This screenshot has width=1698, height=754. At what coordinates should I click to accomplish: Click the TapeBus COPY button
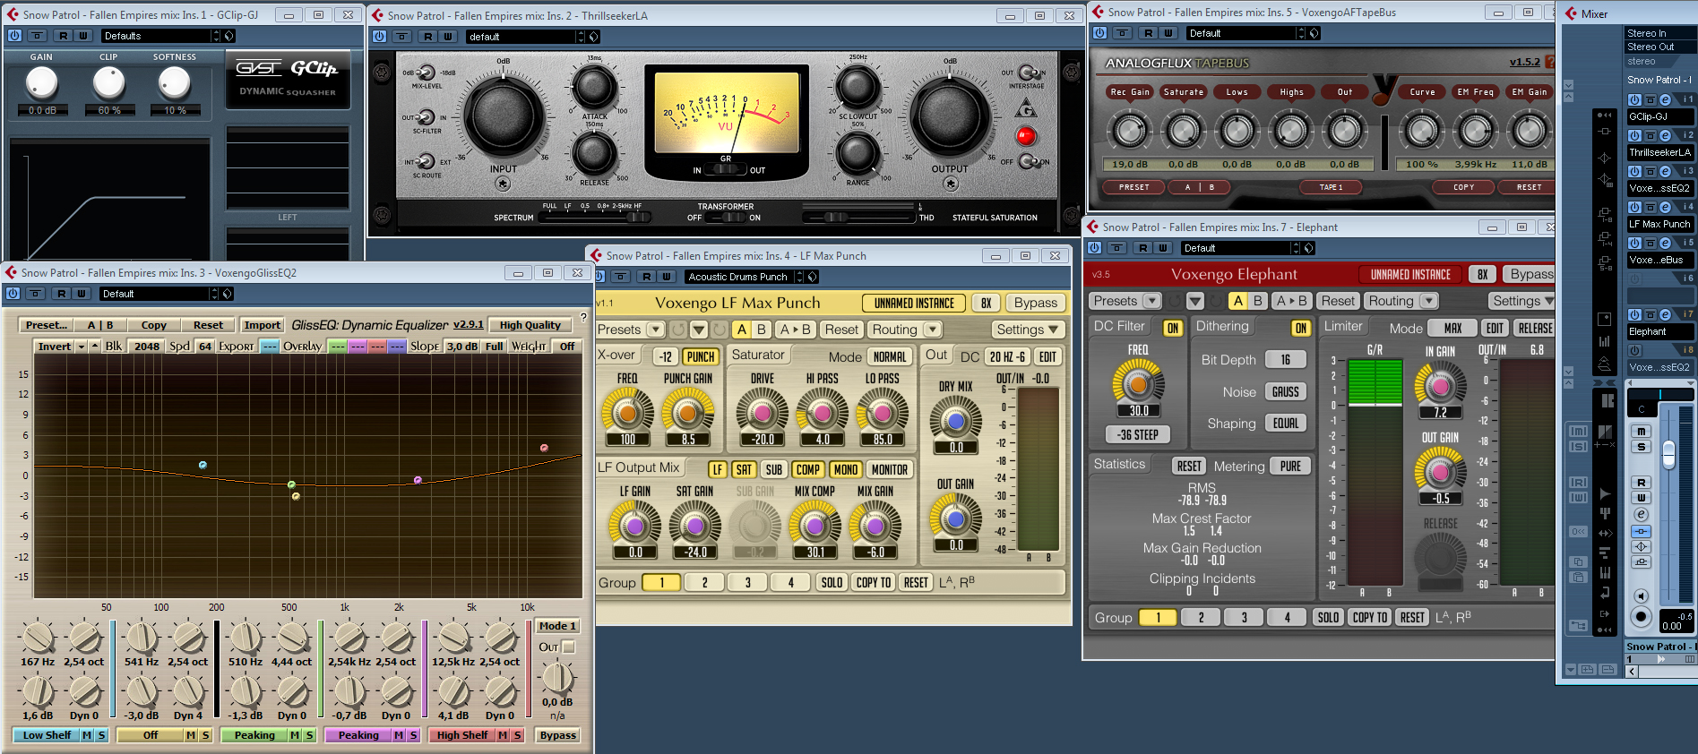1463,187
